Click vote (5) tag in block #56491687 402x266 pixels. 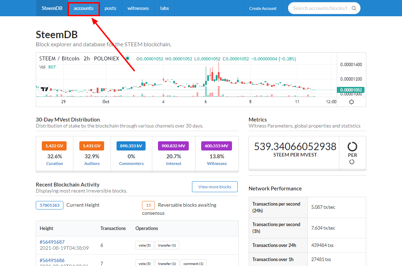[x=145, y=245]
